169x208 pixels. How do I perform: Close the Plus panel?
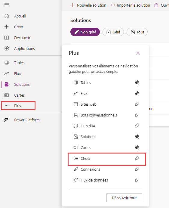[x=138, y=53]
